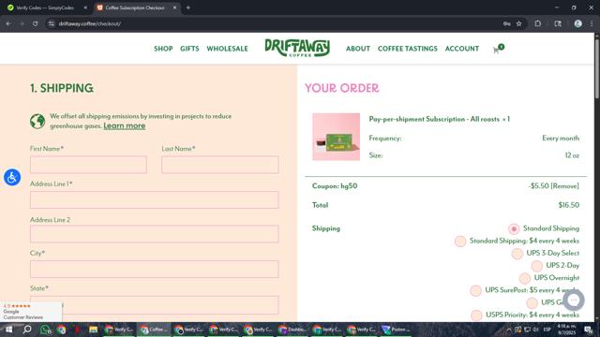Bookmark this page with star icon
The image size is (600, 337).
(x=518, y=23)
